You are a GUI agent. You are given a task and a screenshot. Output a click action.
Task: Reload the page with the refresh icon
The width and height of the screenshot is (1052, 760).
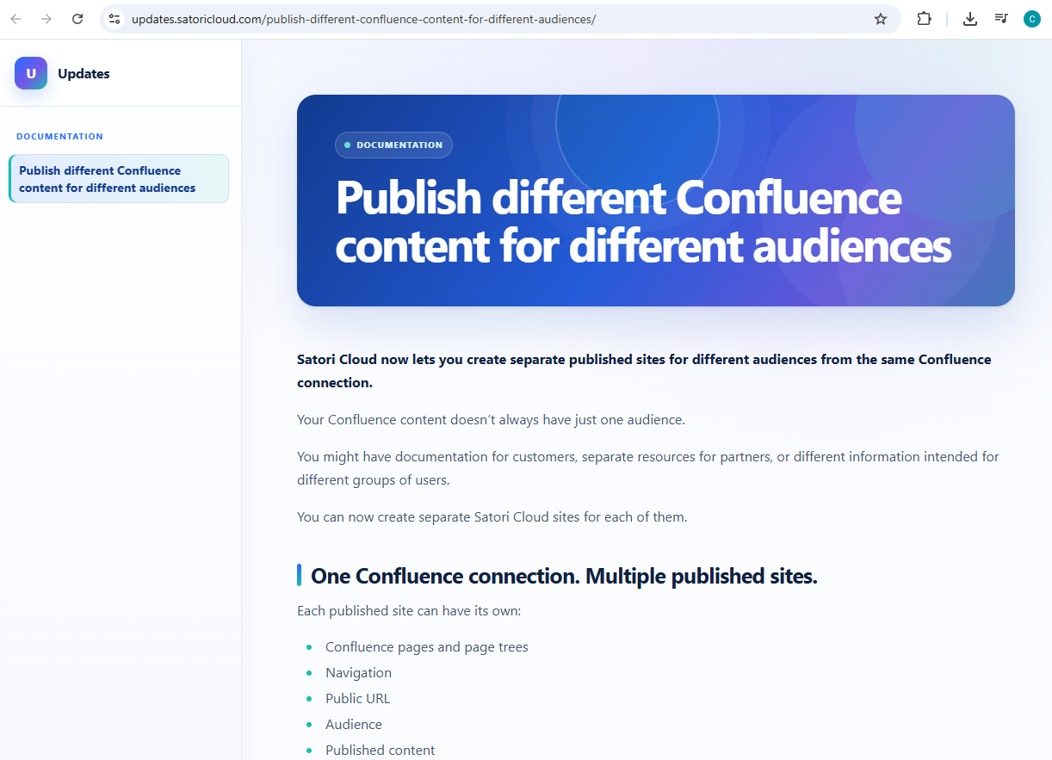tap(77, 19)
